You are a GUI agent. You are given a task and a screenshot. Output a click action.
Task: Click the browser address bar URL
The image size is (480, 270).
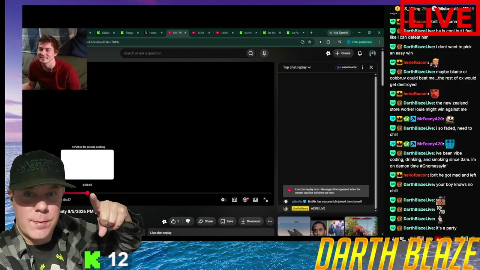tap(103, 42)
